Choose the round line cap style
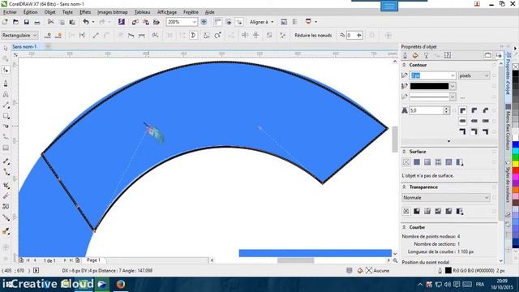Screen dimensions: 519x292 pos(474,121)
